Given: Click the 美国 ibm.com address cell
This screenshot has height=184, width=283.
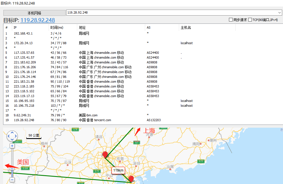Looking at the screenshot, I should [88, 115].
